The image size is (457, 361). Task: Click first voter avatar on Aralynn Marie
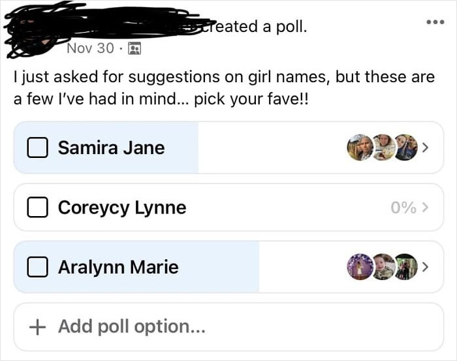click(360, 268)
